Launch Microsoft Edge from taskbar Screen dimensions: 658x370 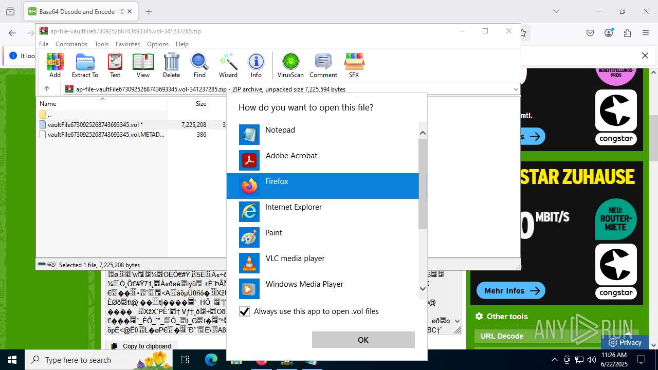pos(211,360)
